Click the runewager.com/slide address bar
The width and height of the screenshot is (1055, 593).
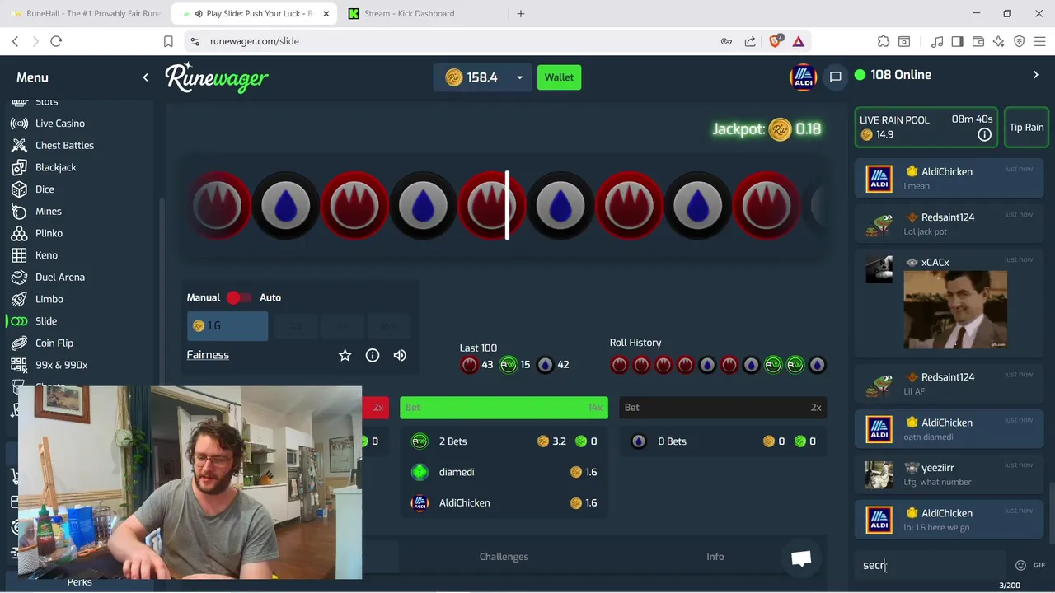point(255,41)
